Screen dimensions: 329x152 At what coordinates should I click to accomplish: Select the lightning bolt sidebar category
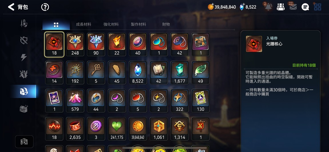24,57
